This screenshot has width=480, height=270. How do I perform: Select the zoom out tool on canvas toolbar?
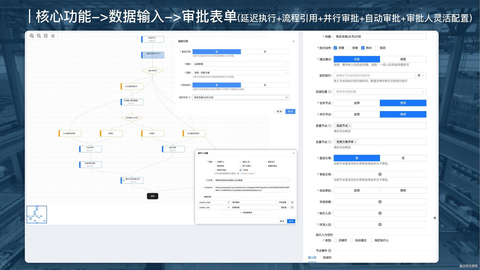click(38, 36)
